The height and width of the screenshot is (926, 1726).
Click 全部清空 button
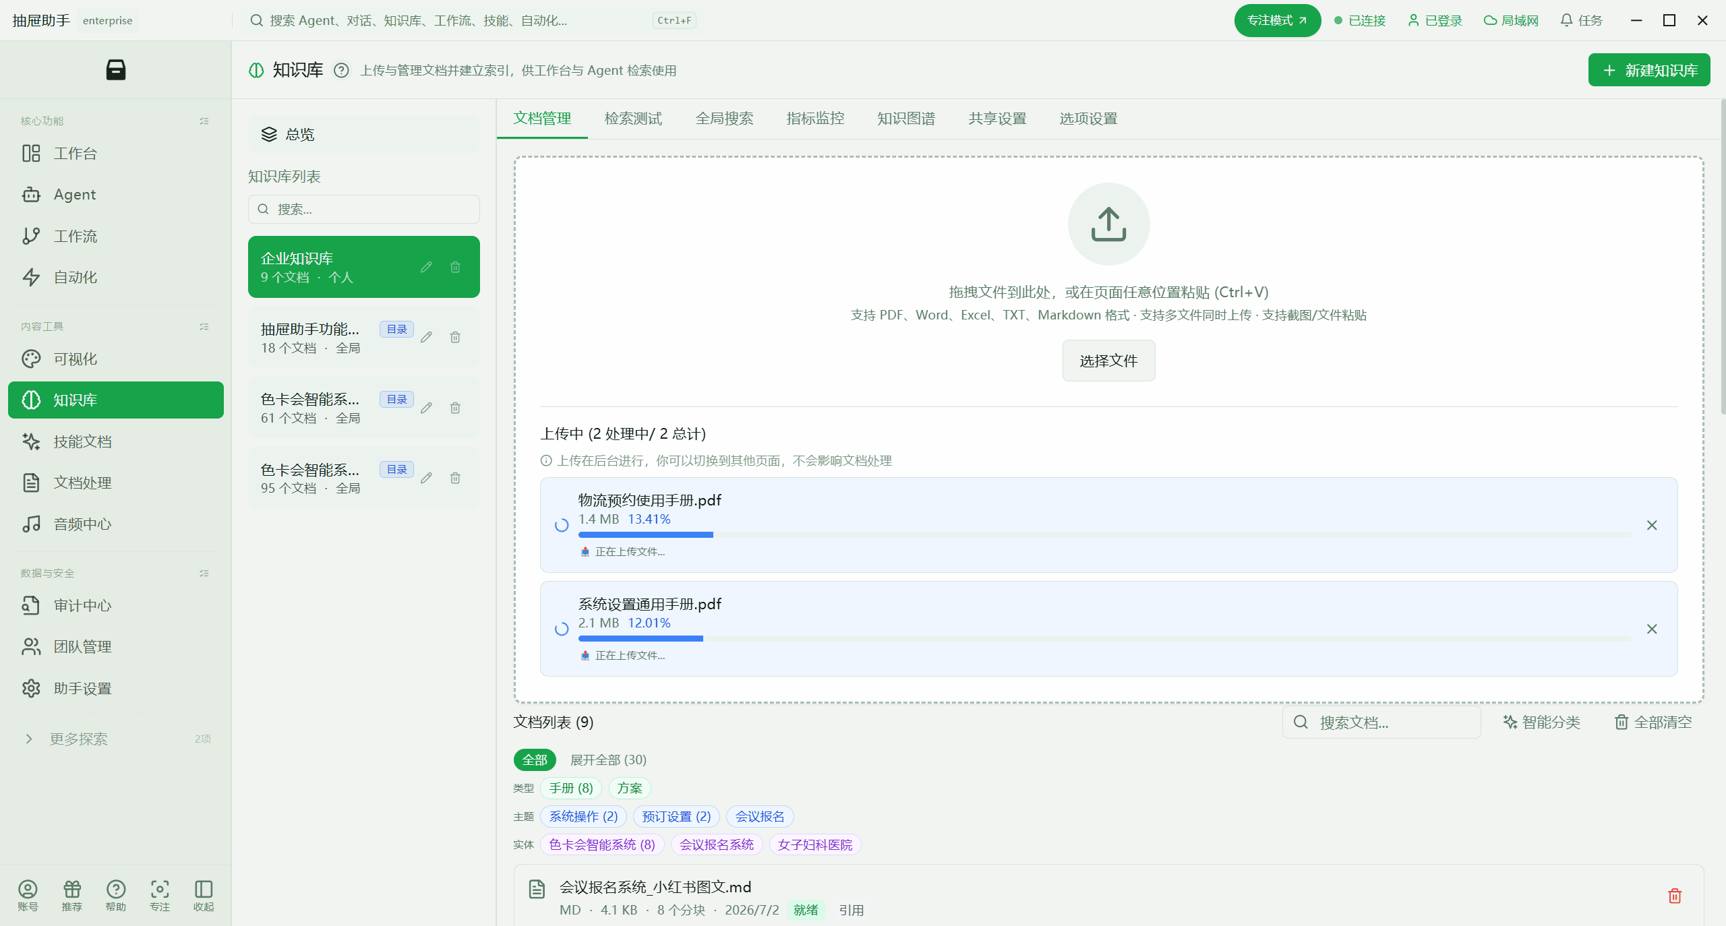pos(1653,722)
